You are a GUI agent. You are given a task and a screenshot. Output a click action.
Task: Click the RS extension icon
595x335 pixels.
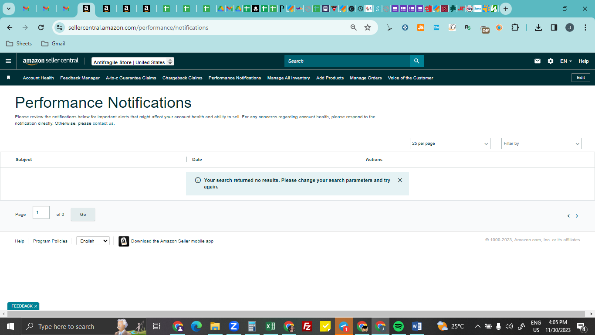[x=468, y=27]
